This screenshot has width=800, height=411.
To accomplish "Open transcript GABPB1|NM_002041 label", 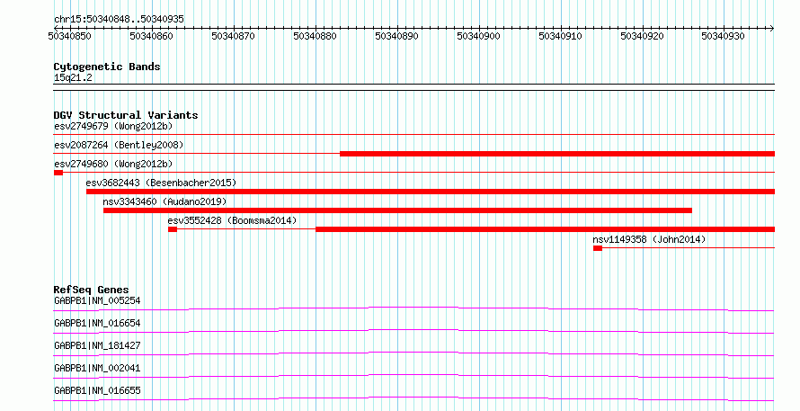I will click(x=97, y=368).
